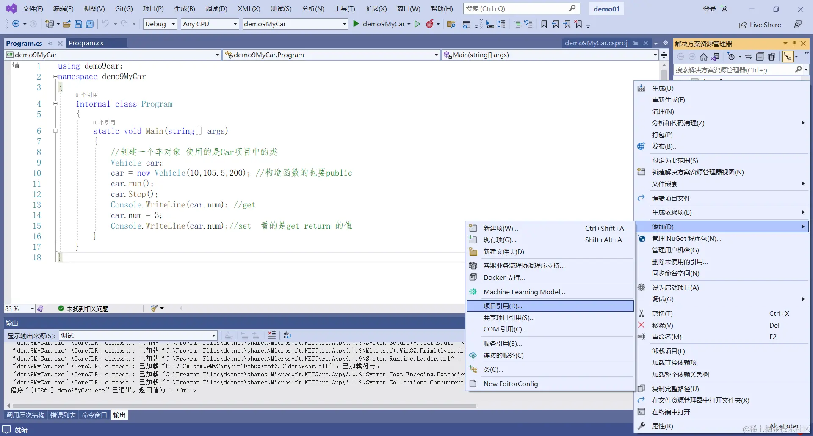Open the Debug configuration dropdown

coord(160,24)
